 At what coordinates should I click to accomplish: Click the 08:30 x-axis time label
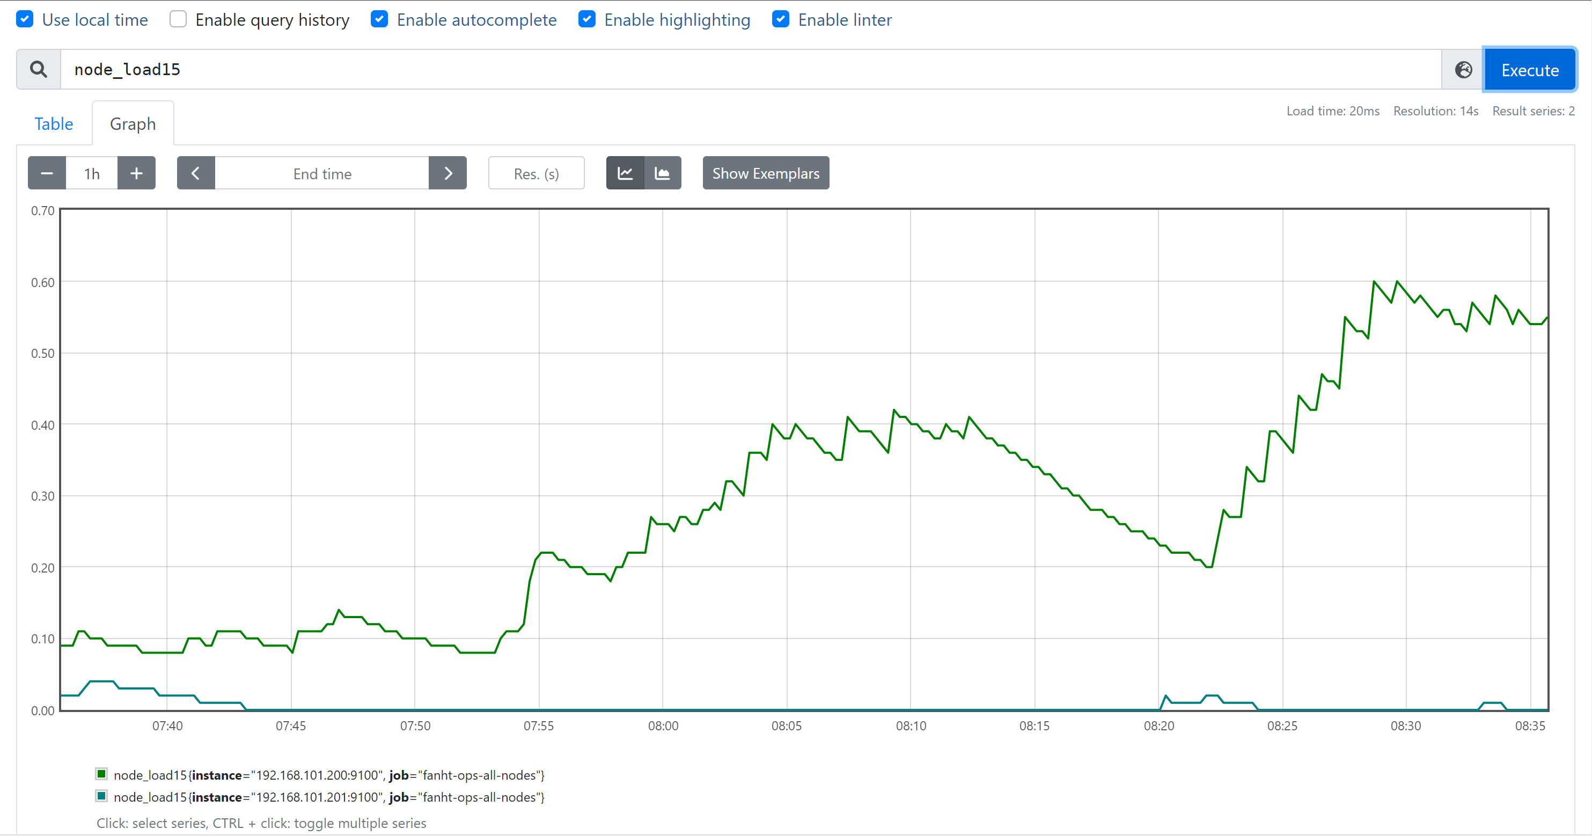[1406, 725]
